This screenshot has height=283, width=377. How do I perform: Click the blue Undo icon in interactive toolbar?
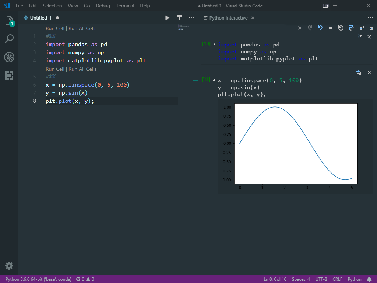pyautogui.click(x=320, y=28)
